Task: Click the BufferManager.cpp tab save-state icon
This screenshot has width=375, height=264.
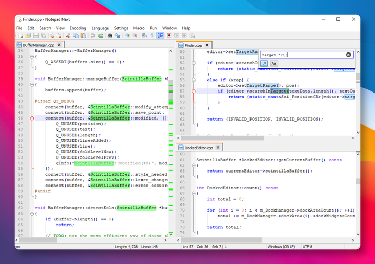Action: [x=19, y=45]
